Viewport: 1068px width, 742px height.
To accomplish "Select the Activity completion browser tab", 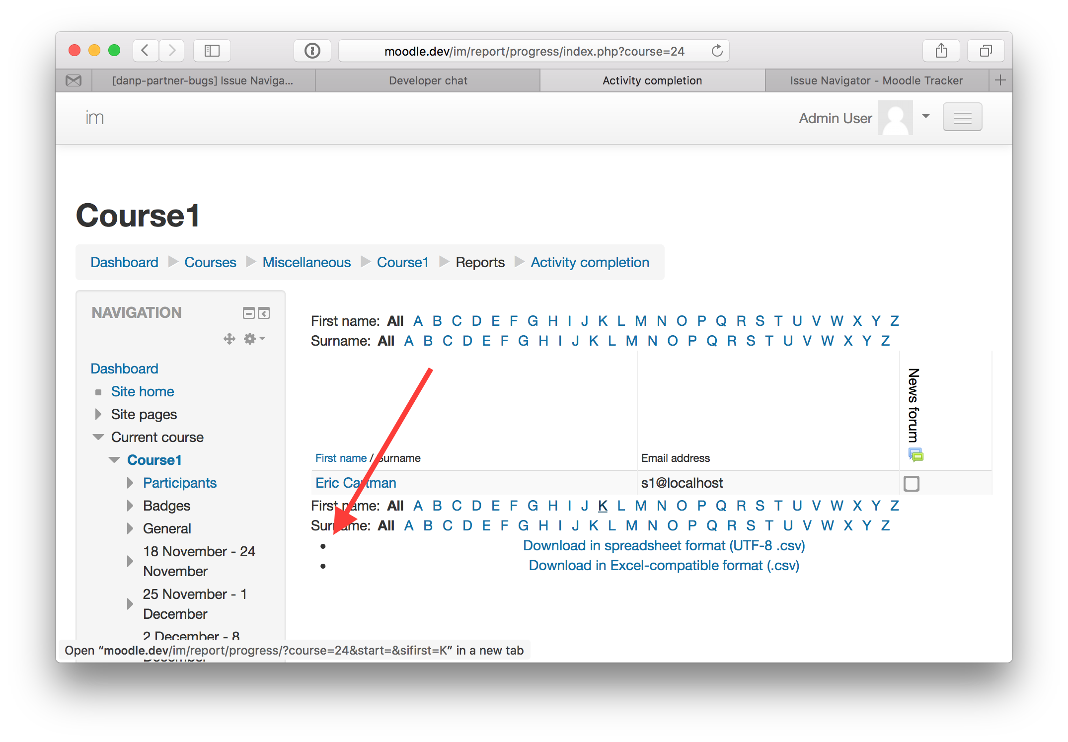I will [652, 80].
